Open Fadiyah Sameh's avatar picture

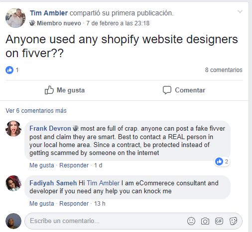pos(13,183)
